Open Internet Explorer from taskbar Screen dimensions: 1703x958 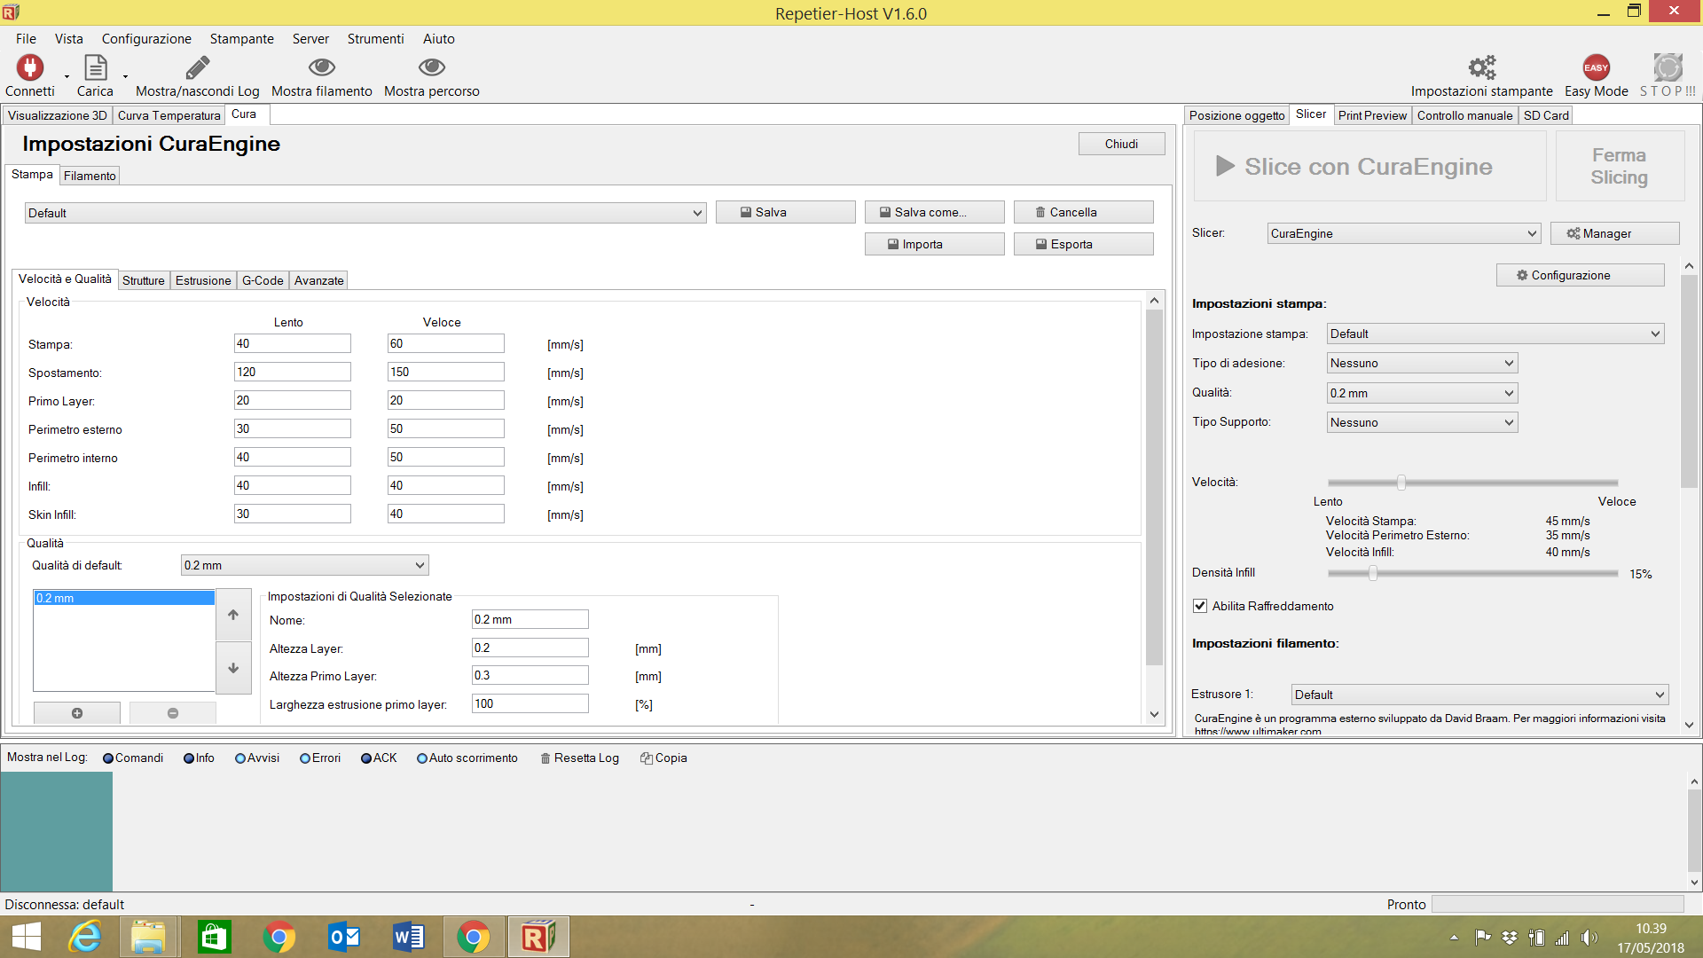coord(86,937)
